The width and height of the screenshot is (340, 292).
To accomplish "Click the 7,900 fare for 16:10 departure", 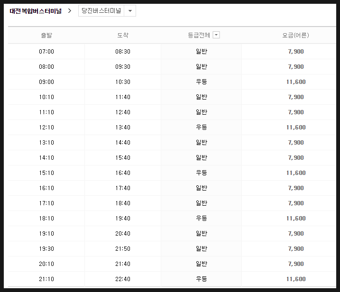I will tap(296, 188).
